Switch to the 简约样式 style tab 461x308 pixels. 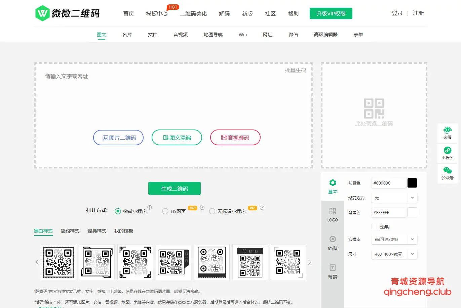[70, 231]
